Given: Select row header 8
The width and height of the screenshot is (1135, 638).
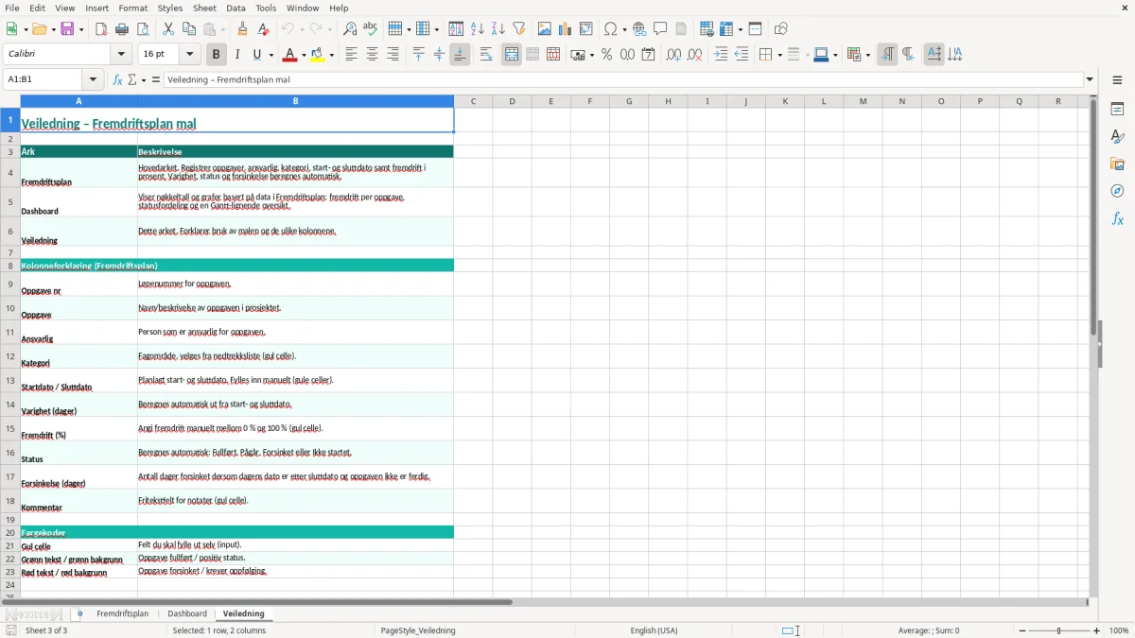Looking at the screenshot, I should (x=10, y=266).
